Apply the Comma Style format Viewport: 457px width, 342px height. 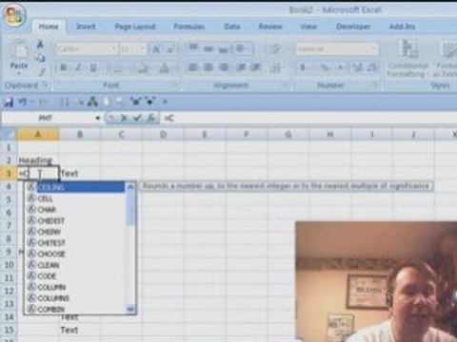[x=340, y=67]
